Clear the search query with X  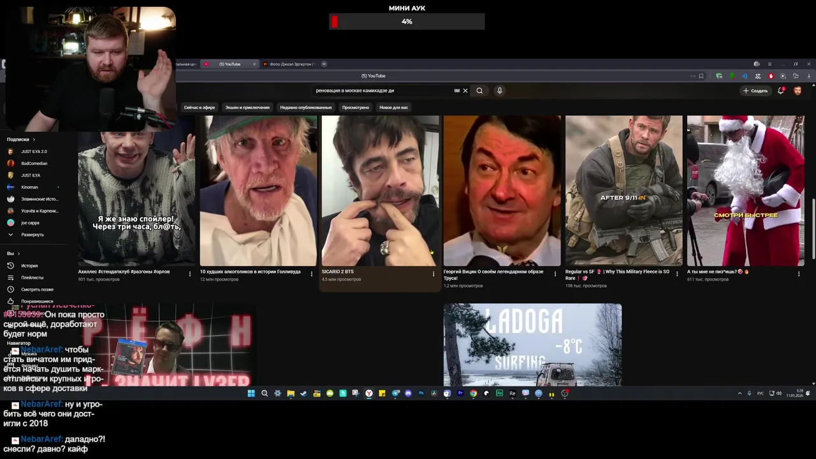click(x=465, y=91)
